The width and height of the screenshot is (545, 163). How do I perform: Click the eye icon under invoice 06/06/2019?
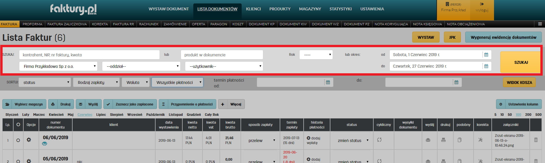(44, 144)
